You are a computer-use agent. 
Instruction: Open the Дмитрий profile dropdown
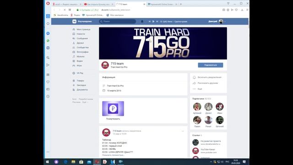click(x=217, y=22)
